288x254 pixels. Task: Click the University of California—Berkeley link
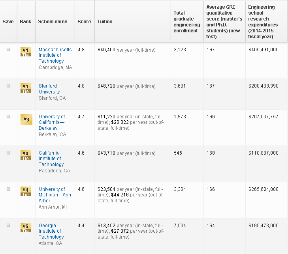52,122
